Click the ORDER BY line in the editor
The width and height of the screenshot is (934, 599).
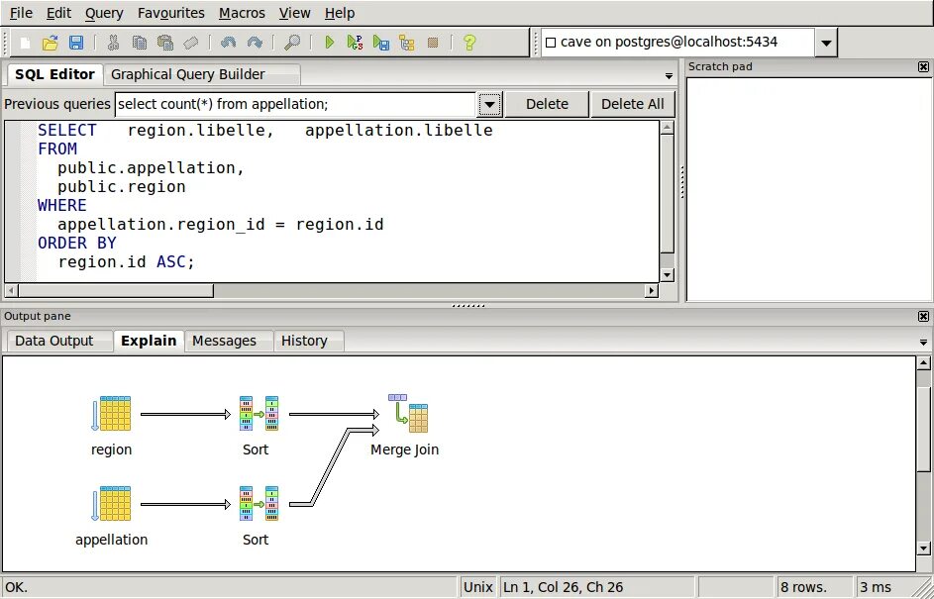coord(77,243)
